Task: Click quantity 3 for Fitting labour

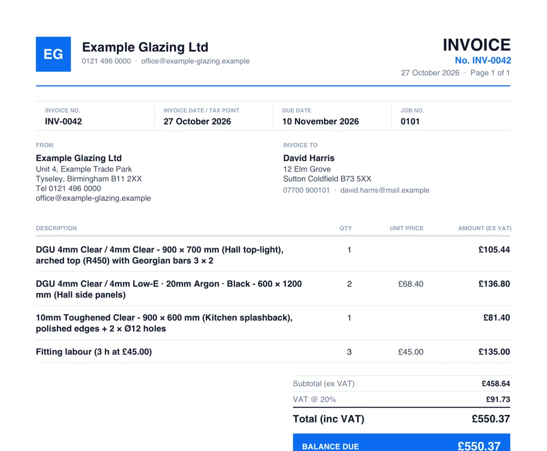Action: pos(349,352)
